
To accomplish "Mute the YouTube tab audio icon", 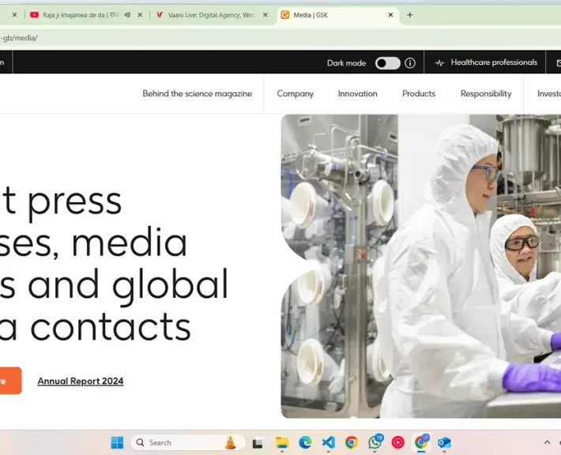I will pos(127,15).
